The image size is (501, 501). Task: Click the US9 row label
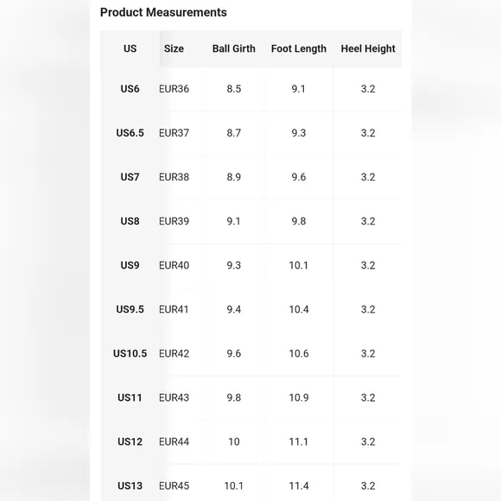point(130,265)
